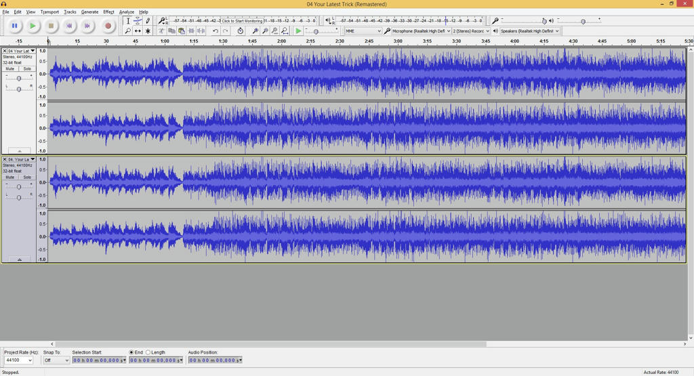Open the Generate menu
Viewport: 694px width, 376px height.
[x=89, y=12]
